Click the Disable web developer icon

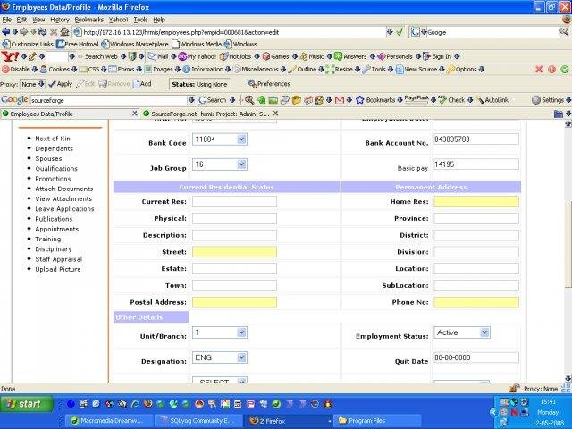coord(16,70)
